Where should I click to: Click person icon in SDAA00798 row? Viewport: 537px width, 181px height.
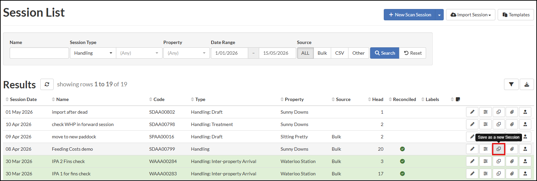[x=525, y=124]
